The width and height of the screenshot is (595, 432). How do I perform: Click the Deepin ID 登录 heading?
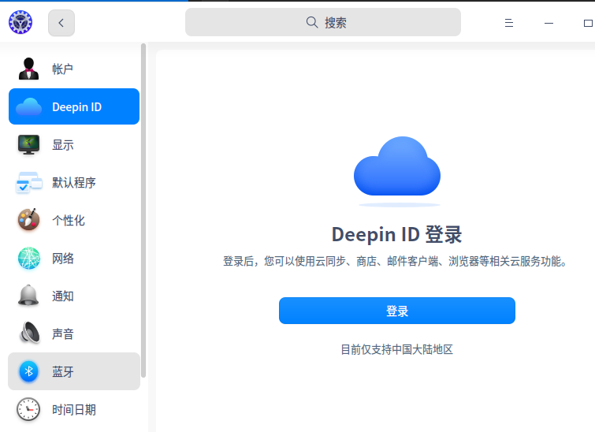point(397,234)
